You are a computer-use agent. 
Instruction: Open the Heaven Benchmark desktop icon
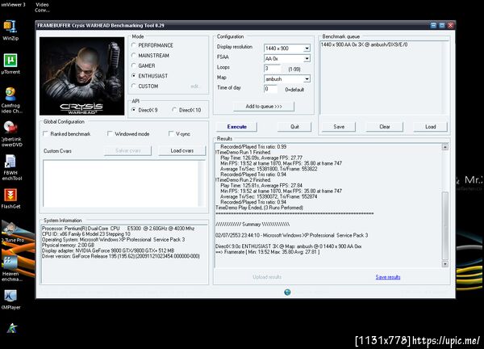pos(12,268)
